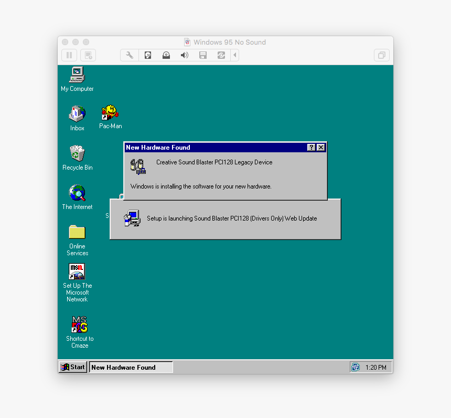The height and width of the screenshot is (418, 451).
Task: Click the hard disk device icon
Action: 148,55
